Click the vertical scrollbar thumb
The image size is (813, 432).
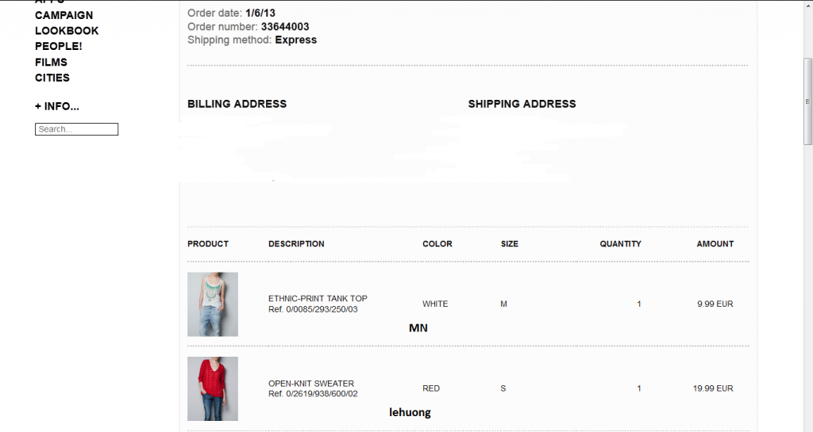point(808,101)
